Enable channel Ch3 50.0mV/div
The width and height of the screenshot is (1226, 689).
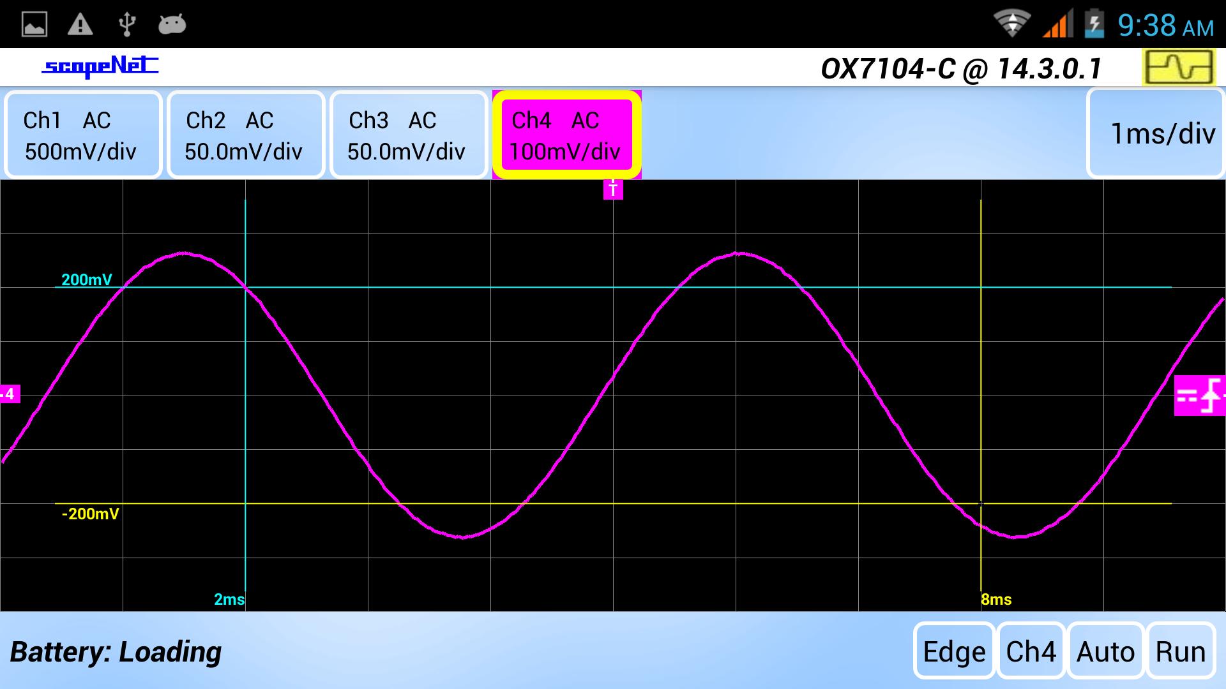tap(408, 135)
